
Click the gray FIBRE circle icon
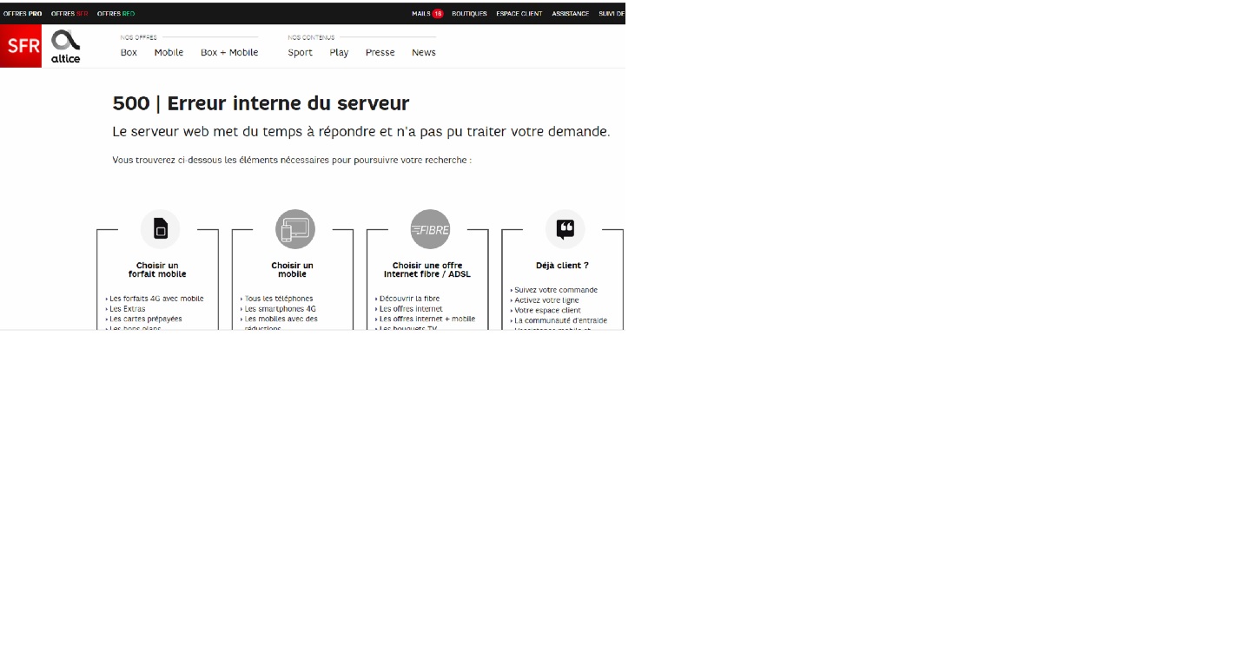[430, 228]
